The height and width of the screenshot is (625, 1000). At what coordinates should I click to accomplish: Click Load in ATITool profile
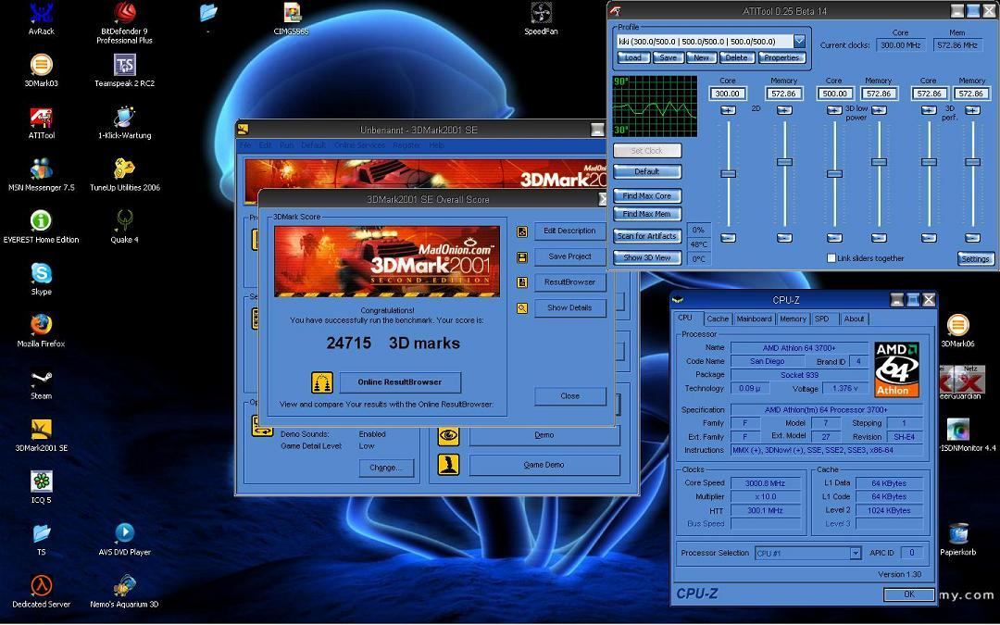[x=633, y=57]
